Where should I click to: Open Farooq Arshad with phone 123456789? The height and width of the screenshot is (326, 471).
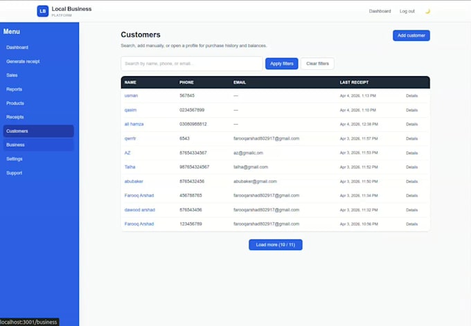point(139,224)
